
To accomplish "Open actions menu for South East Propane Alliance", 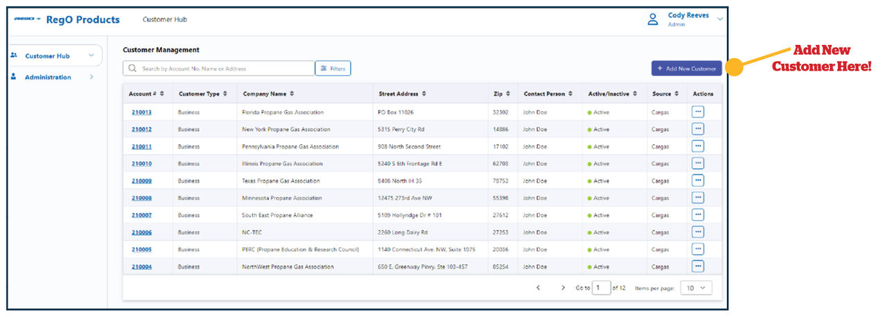I will click(x=698, y=215).
